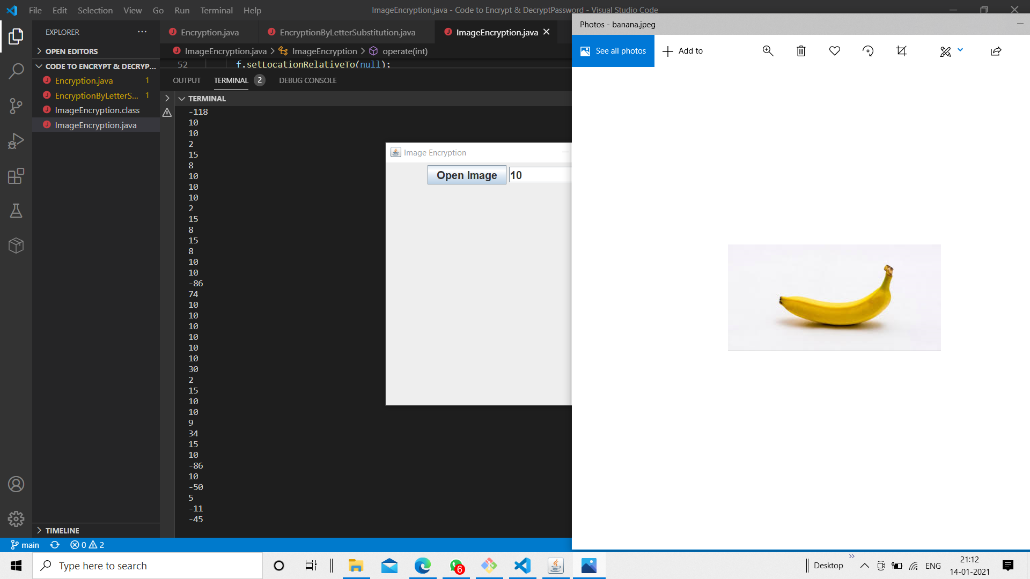Open the Source Control view
This screenshot has width=1030, height=579.
[16, 106]
